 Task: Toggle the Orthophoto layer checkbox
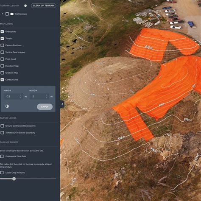pos(2,31)
